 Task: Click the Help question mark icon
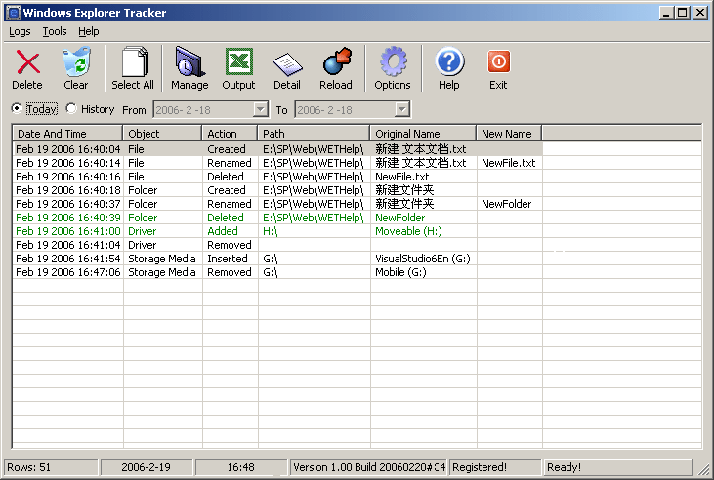click(x=449, y=61)
